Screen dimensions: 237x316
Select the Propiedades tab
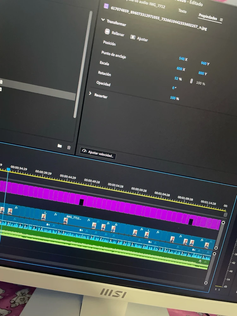point(208,17)
